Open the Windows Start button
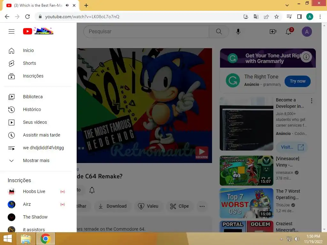The width and height of the screenshot is (327, 245). coord(8,239)
